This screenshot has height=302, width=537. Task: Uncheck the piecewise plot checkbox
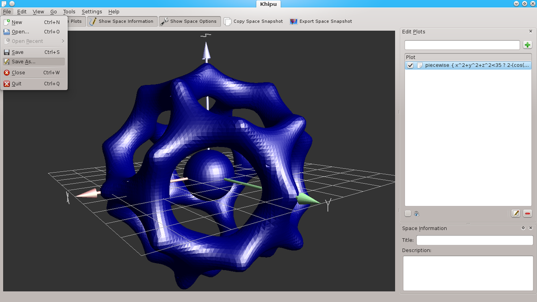[410, 65]
